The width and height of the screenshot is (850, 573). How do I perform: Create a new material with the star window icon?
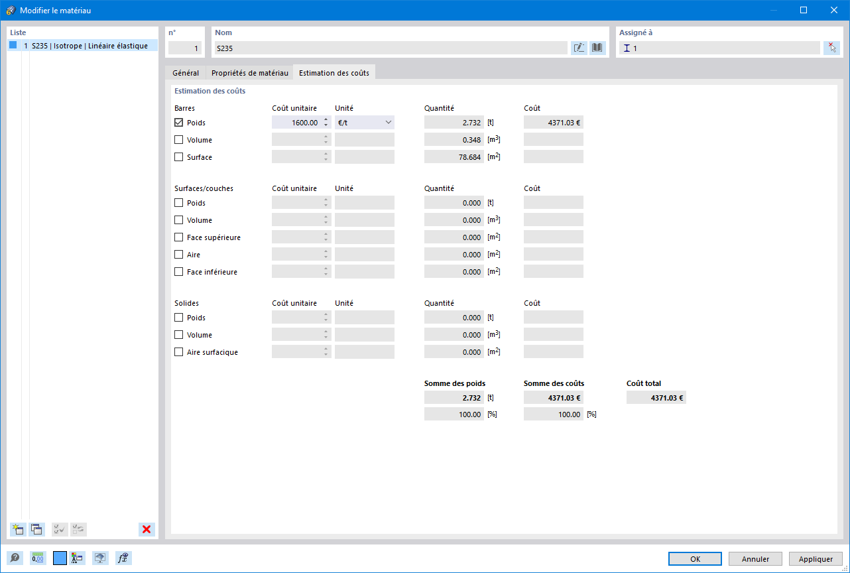[x=18, y=529]
